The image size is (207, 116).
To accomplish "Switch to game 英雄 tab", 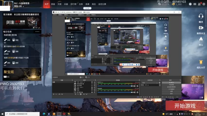I will (x=53, y=4).
